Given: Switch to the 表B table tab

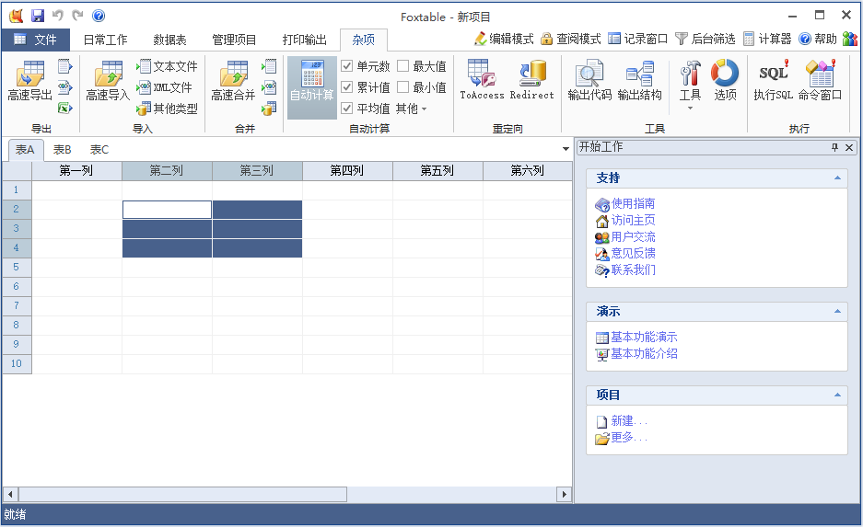Looking at the screenshot, I should pyautogui.click(x=62, y=150).
